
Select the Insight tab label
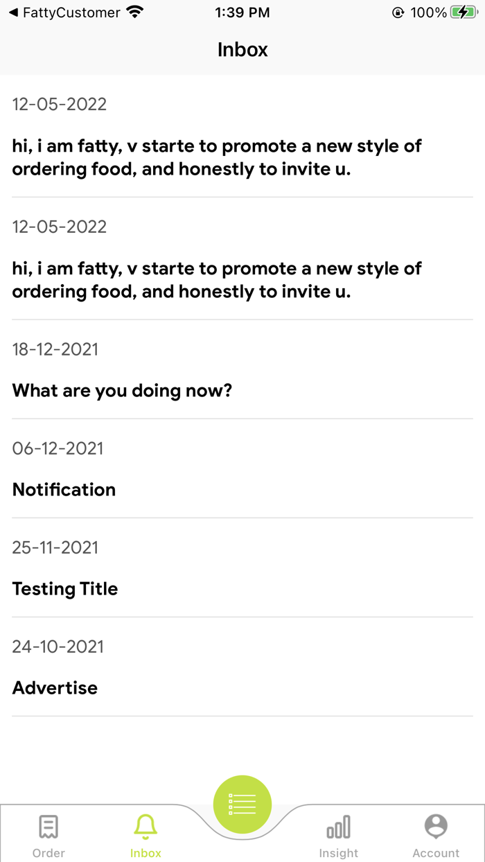coord(339,853)
